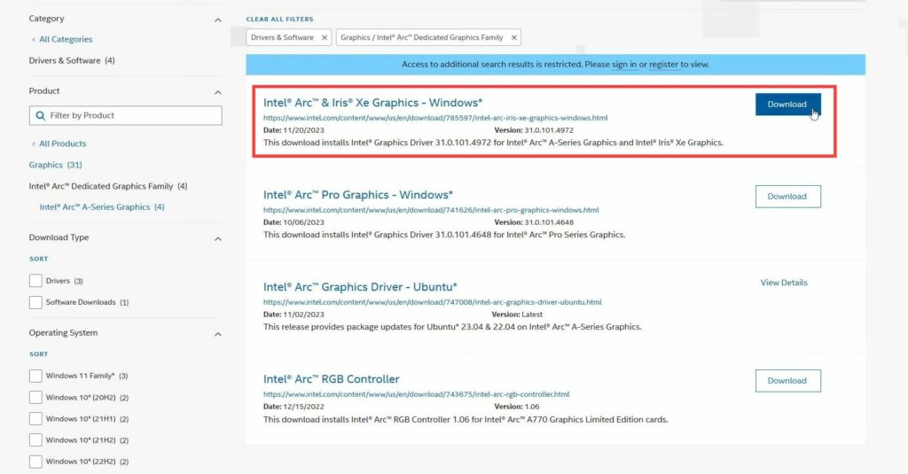Download Intel Arc & Iris Xe Graphics driver
908x474 pixels.
tap(787, 105)
